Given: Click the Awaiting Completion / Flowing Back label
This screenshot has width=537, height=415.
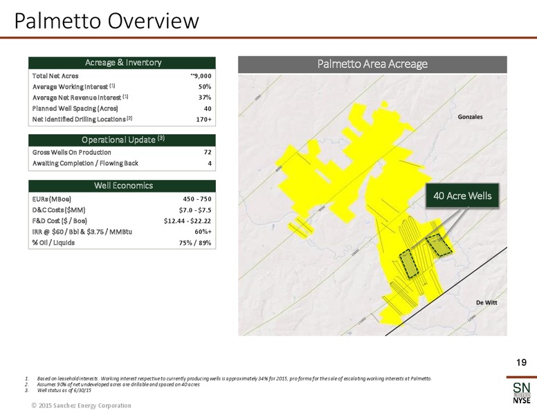Looking at the screenshot, I should pyautogui.click(x=85, y=163).
